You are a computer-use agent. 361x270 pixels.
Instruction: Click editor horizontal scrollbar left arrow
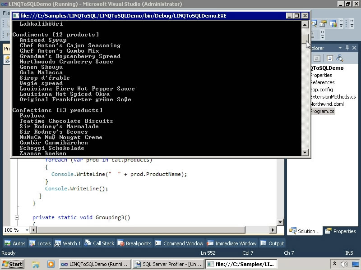click(x=33, y=229)
